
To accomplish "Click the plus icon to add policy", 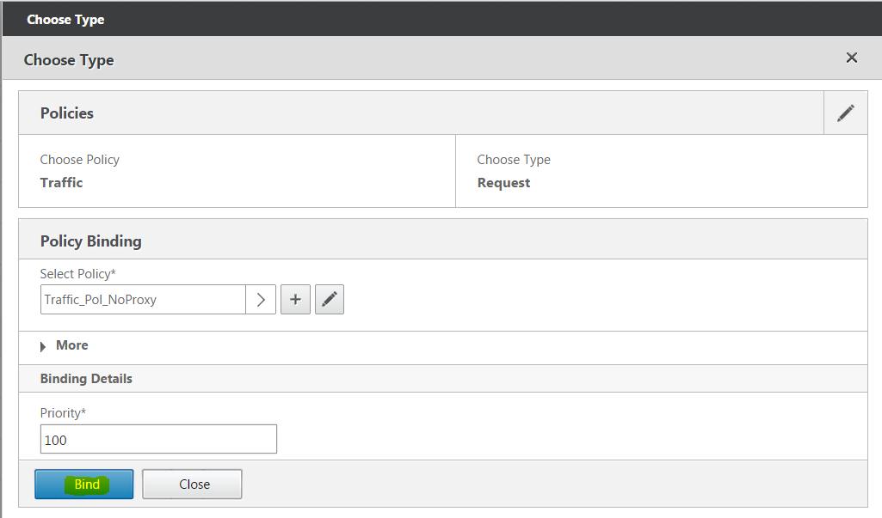I will click(x=295, y=300).
